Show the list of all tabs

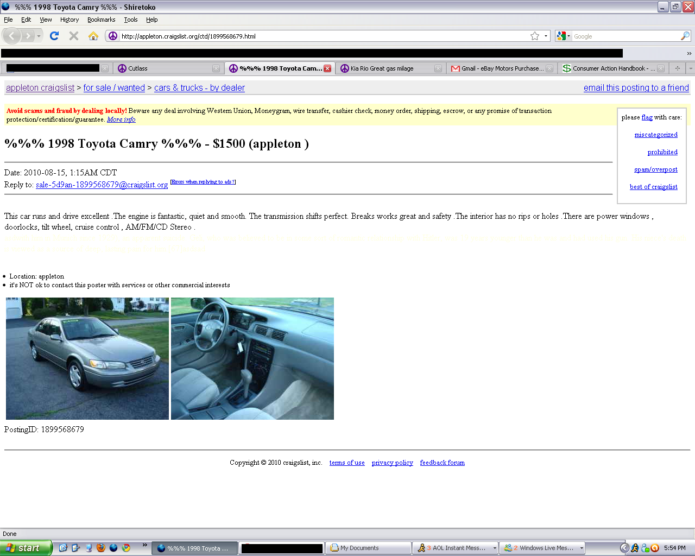click(690, 68)
